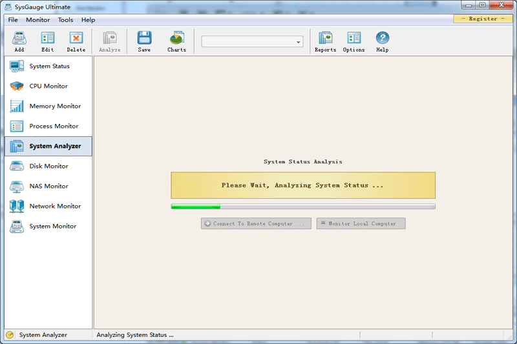Click the 'Please Wait, Analyzing System Status' banner
Screen dimensions: 517x344
coord(303,185)
